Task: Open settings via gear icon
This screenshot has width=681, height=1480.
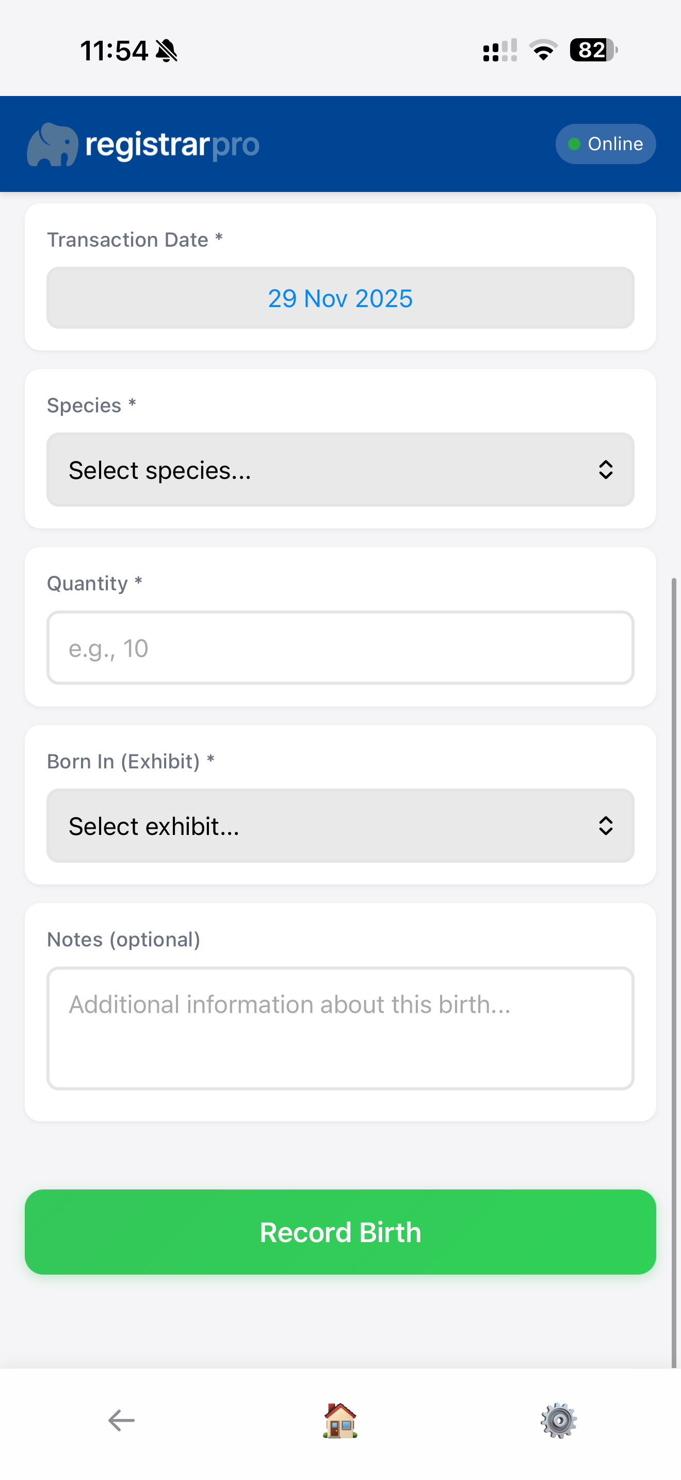Action: coord(558,1420)
